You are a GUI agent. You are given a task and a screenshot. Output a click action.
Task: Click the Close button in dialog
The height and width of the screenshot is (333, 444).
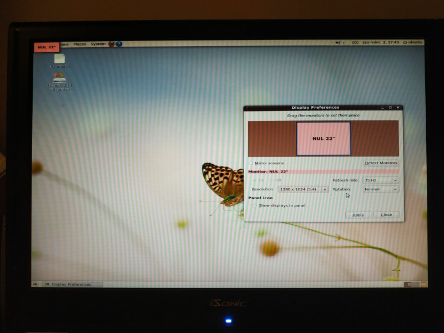(x=386, y=215)
